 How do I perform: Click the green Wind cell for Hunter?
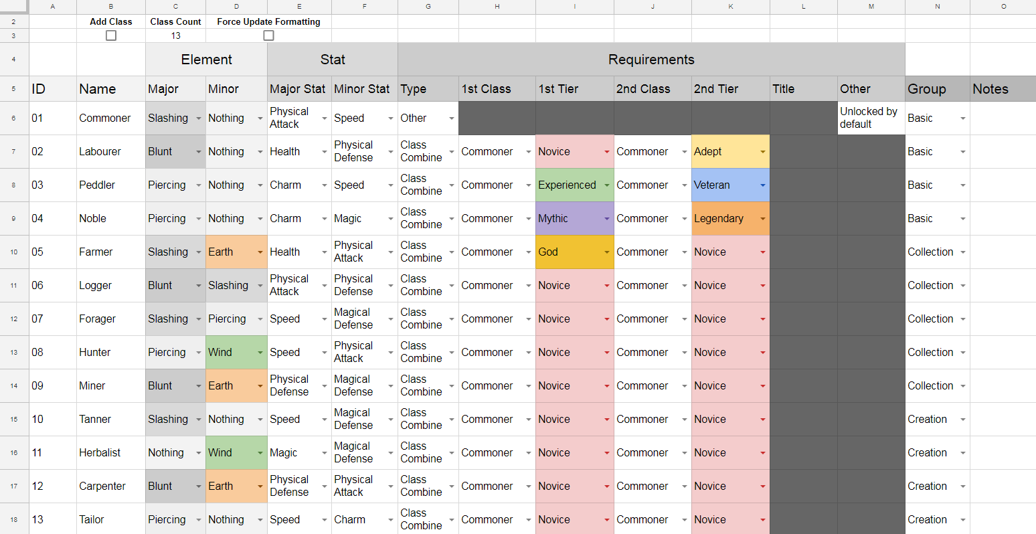[231, 353]
